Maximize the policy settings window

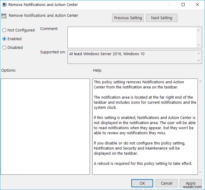183,4
